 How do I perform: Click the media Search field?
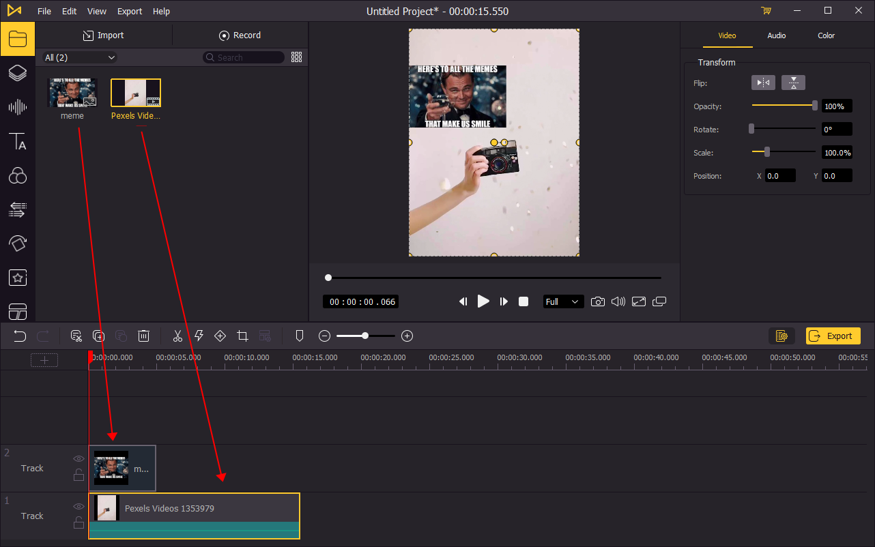[x=244, y=57]
